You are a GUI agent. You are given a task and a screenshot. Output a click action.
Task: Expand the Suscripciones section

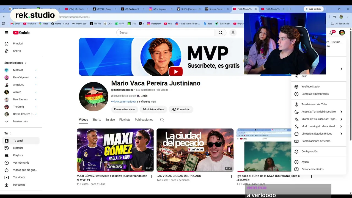click(16, 63)
